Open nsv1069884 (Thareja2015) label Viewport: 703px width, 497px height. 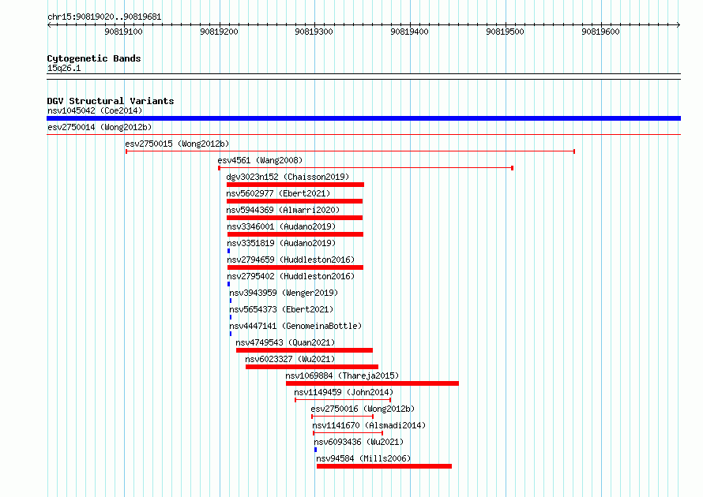pos(342,376)
